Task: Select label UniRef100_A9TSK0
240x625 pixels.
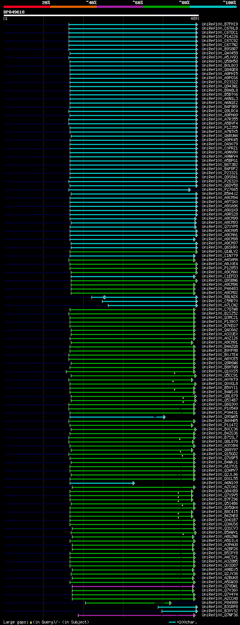Action: [220, 202]
